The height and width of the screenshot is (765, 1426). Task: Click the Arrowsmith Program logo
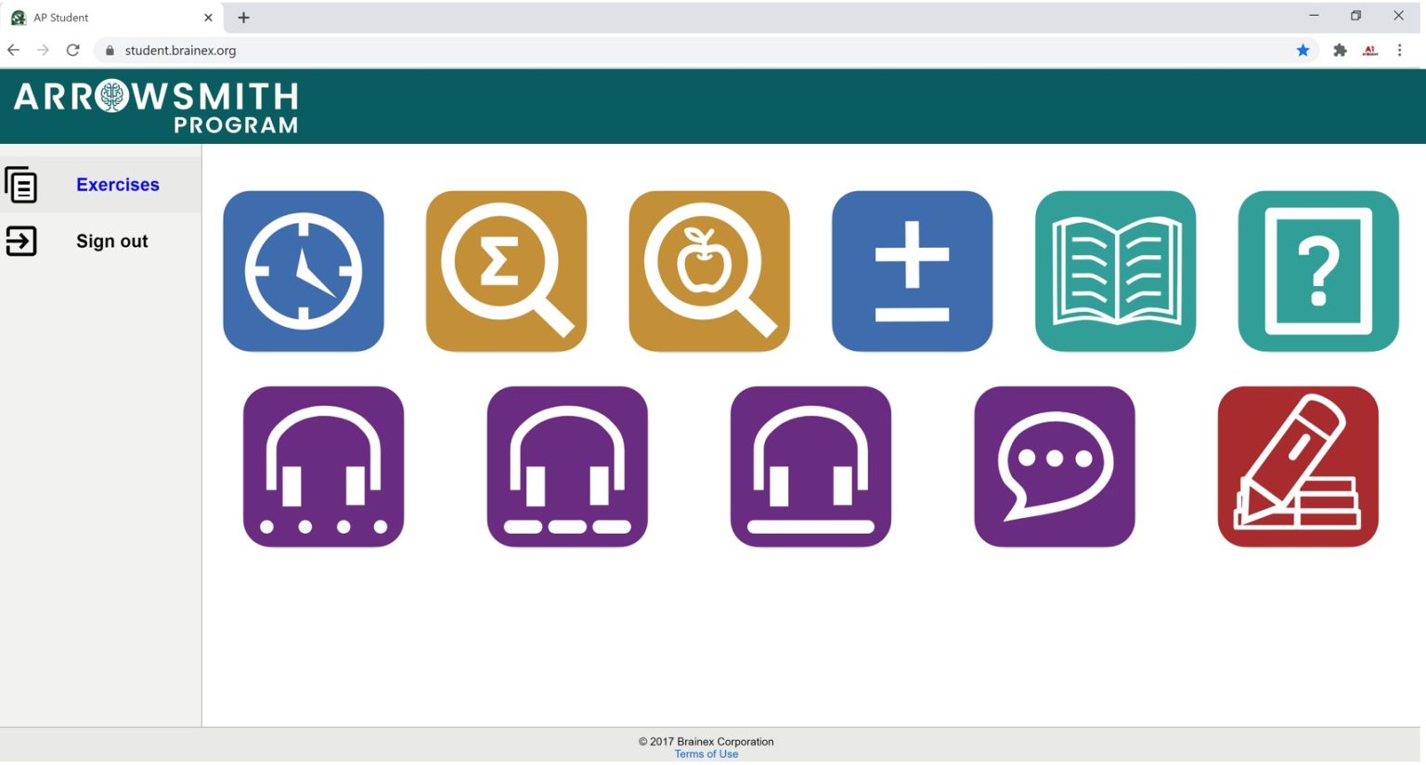click(x=153, y=105)
